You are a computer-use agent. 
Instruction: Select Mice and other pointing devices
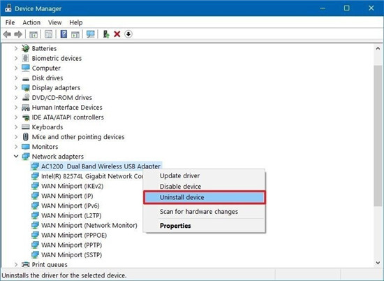(x=78, y=137)
